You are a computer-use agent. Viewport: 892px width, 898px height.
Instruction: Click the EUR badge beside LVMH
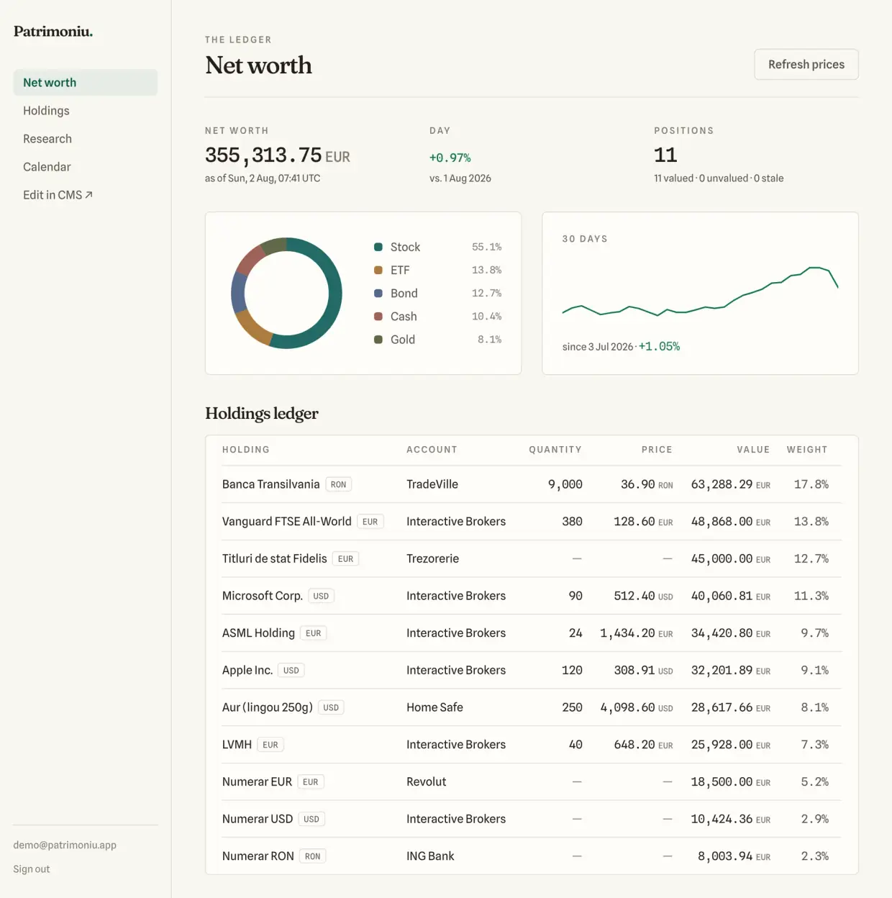click(x=270, y=745)
